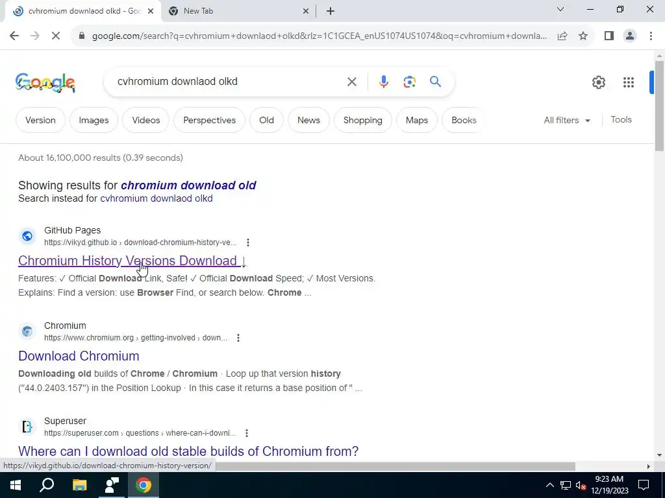This screenshot has height=498, width=665.
Task: Open the Download Chromium result
Action: [79, 356]
